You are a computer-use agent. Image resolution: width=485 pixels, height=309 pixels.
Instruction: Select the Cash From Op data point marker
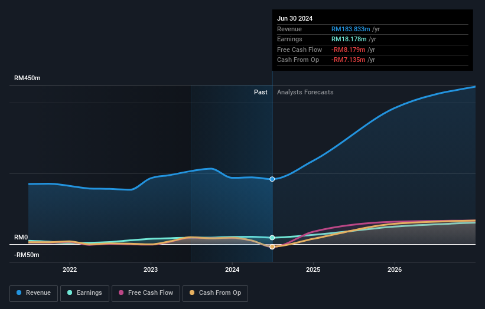click(272, 246)
